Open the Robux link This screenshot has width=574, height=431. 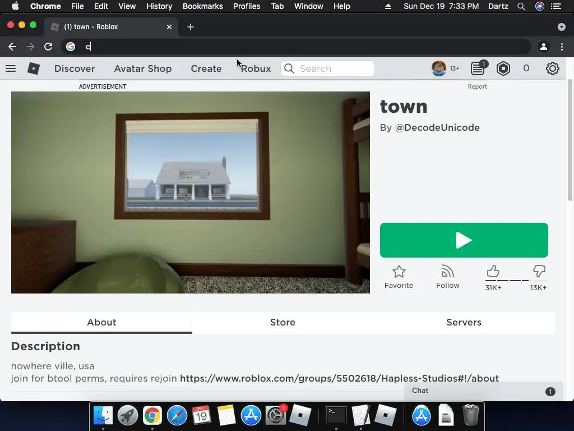tap(256, 68)
